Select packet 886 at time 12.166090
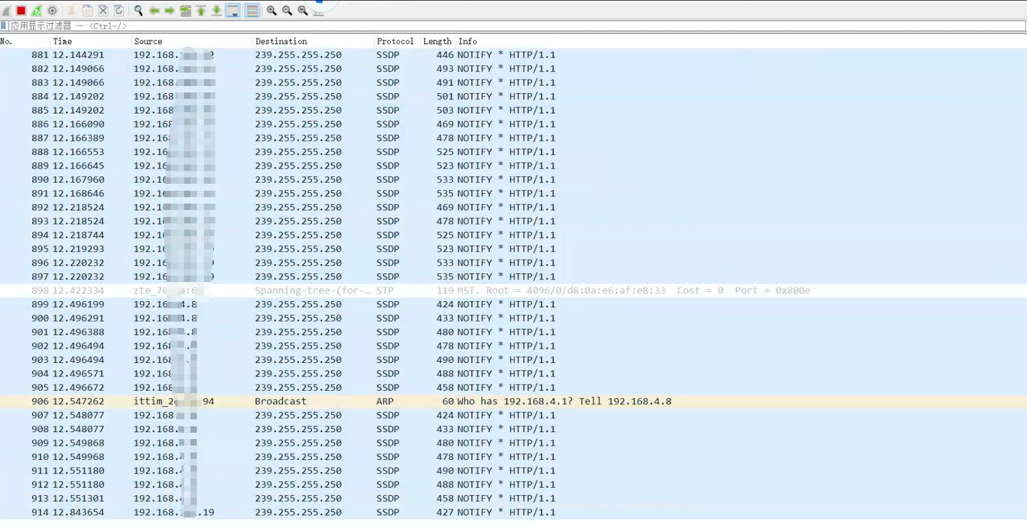The height and width of the screenshot is (524, 1027). point(513,124)
